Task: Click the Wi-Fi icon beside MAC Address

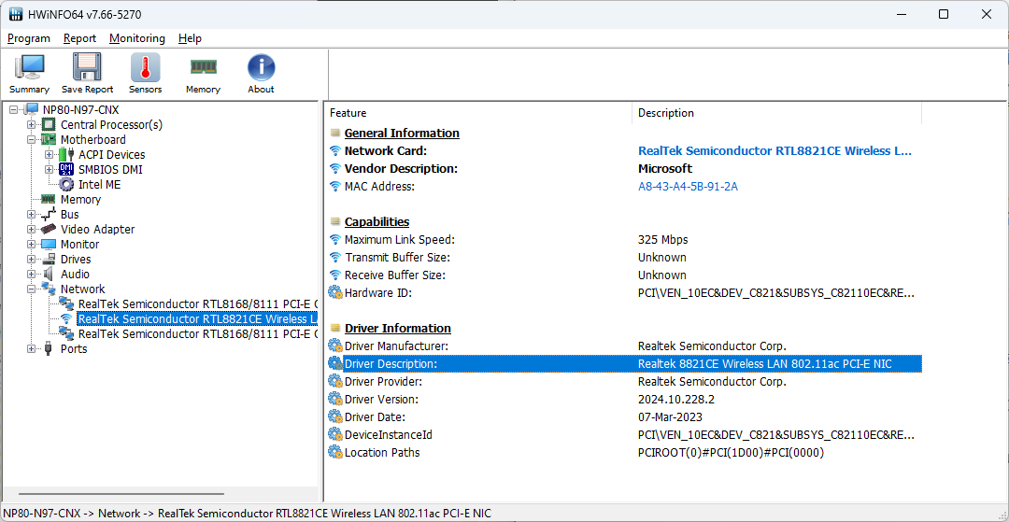Action: [335, 187]
